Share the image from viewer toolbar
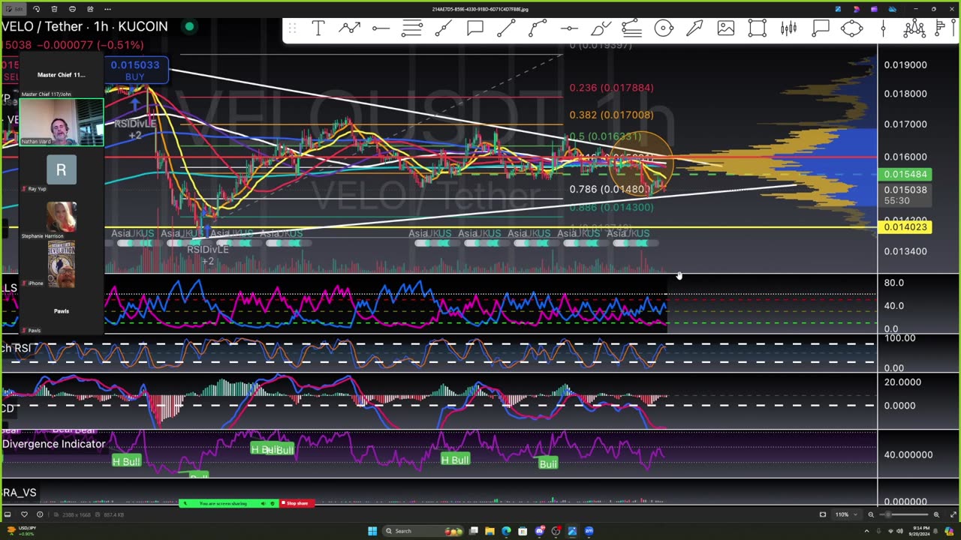The width and height of the screenshot is (961, 540). coord(90,9)
